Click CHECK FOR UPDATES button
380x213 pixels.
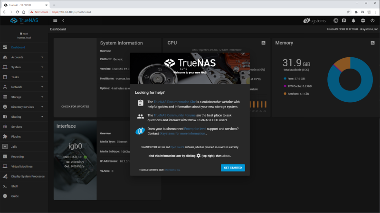click(x=75, y=106)
